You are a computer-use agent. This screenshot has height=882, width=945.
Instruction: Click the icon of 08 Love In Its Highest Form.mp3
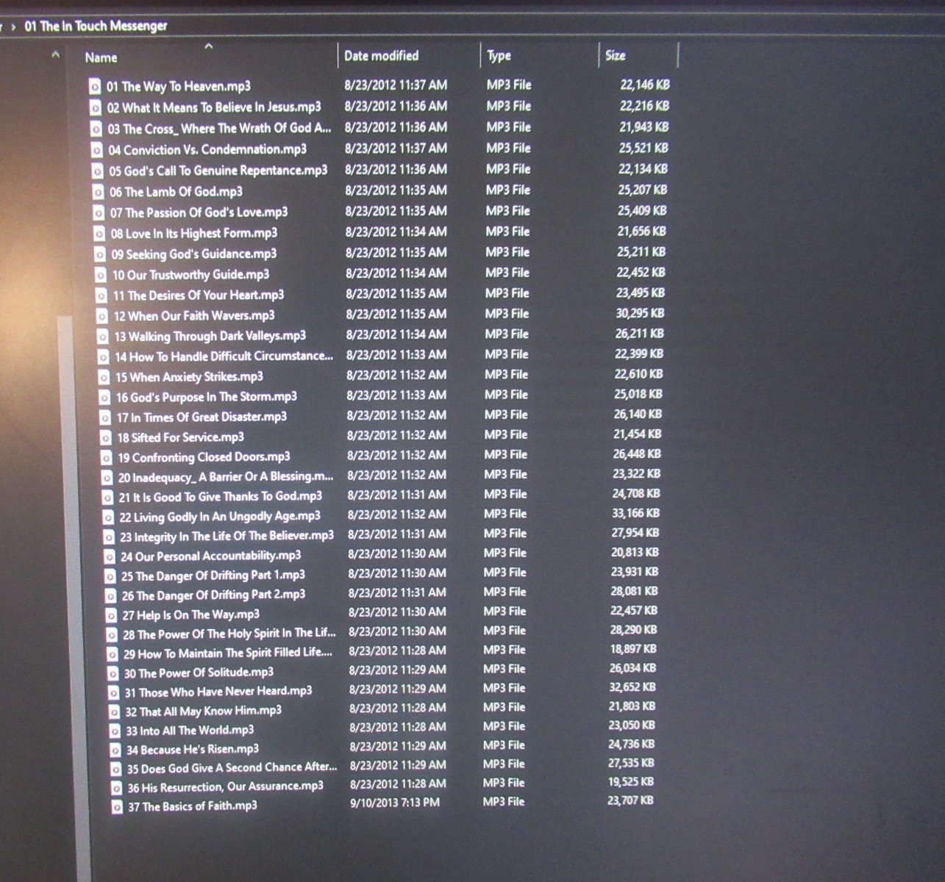99,234
